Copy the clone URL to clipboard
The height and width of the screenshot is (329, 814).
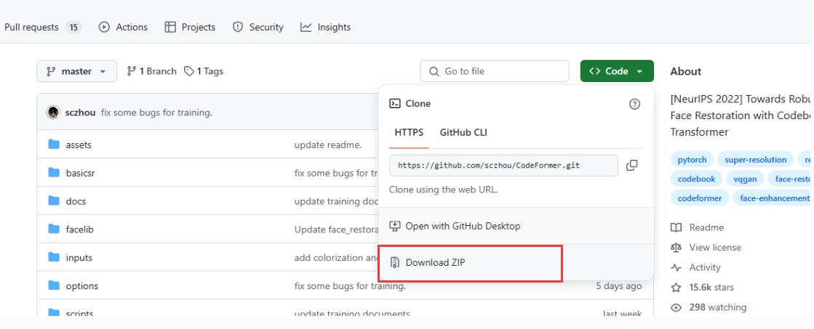pyautogui.click(x=632, y=166)
